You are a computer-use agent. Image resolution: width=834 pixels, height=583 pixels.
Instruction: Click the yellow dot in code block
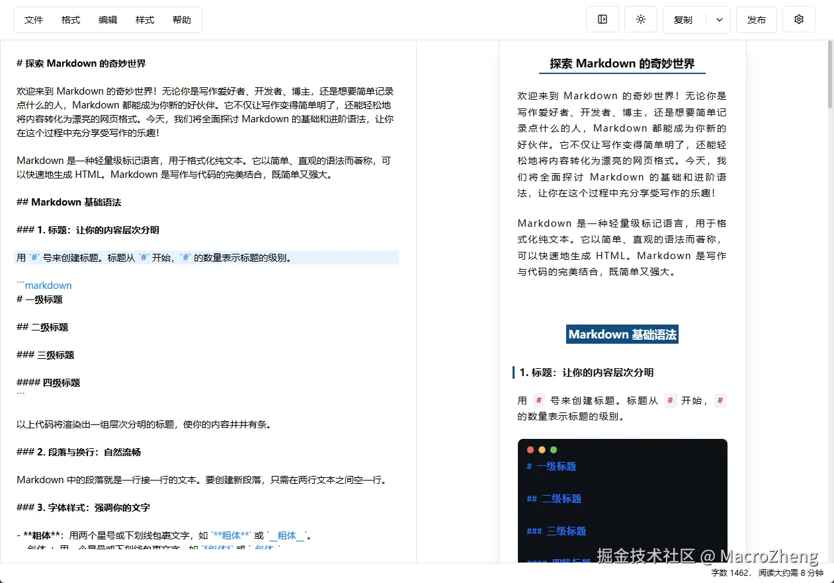click(x=542, y=450)
